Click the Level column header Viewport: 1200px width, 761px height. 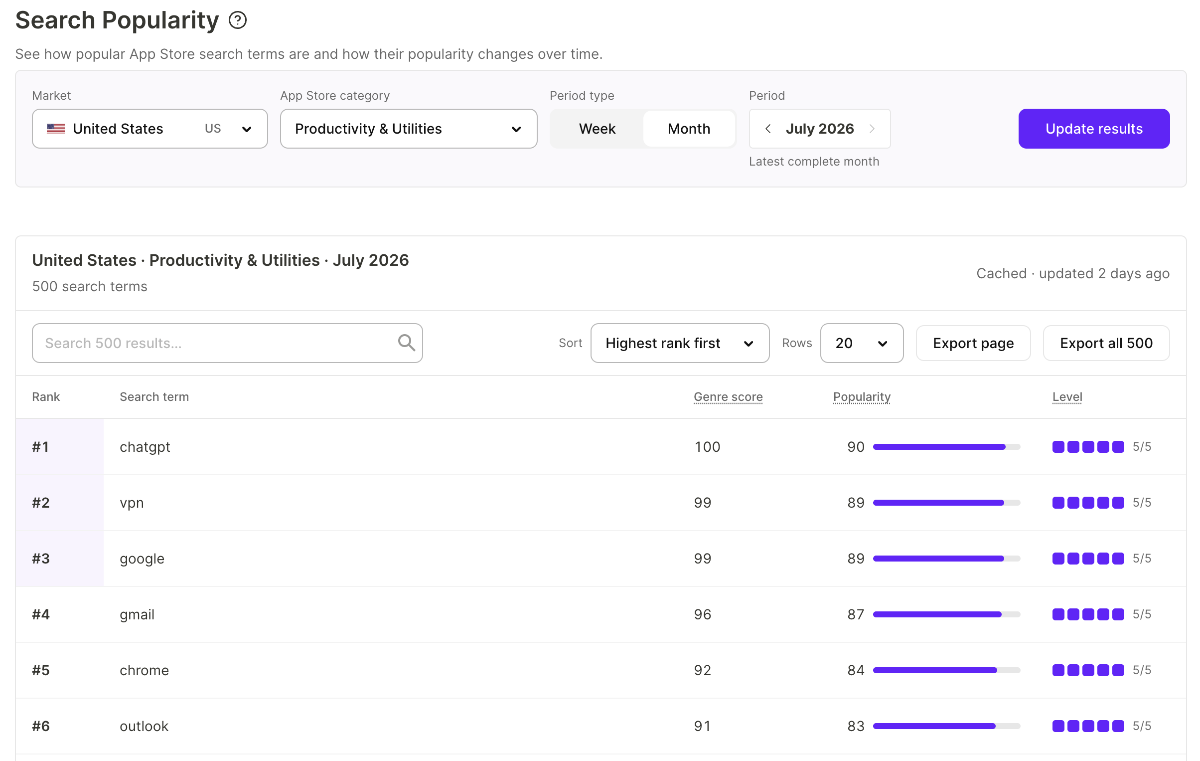click(x=1067, y=397)
